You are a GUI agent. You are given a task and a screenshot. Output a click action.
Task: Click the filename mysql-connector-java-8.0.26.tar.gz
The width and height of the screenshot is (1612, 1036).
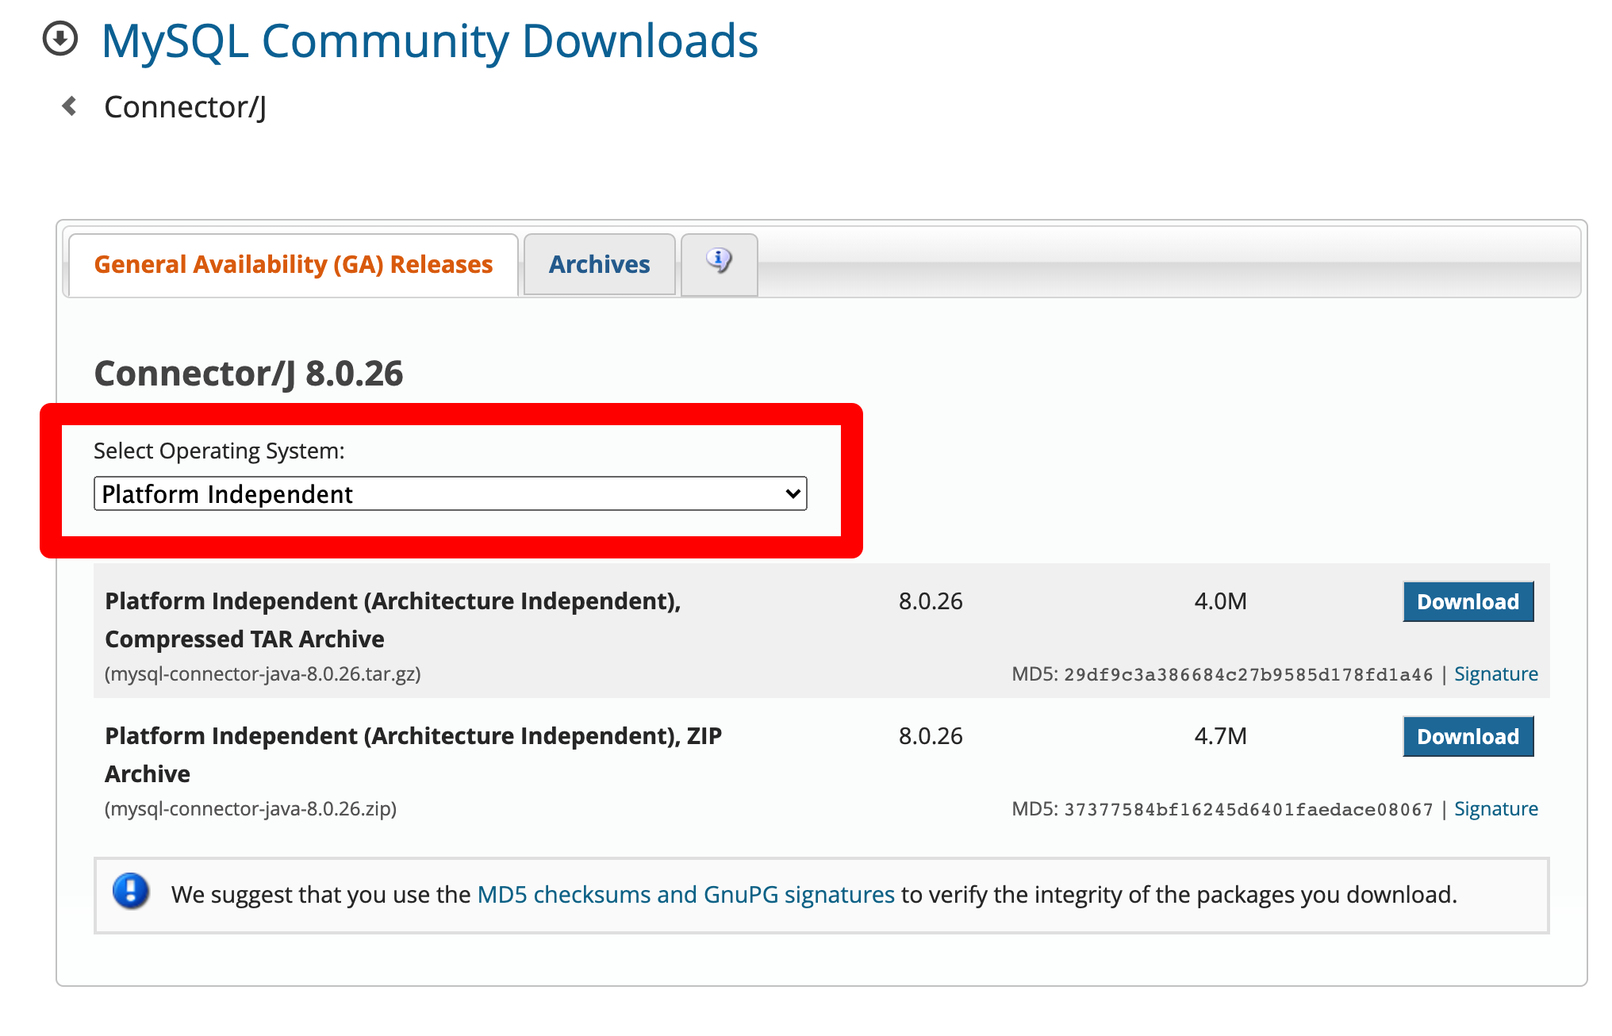click(263, 673)
